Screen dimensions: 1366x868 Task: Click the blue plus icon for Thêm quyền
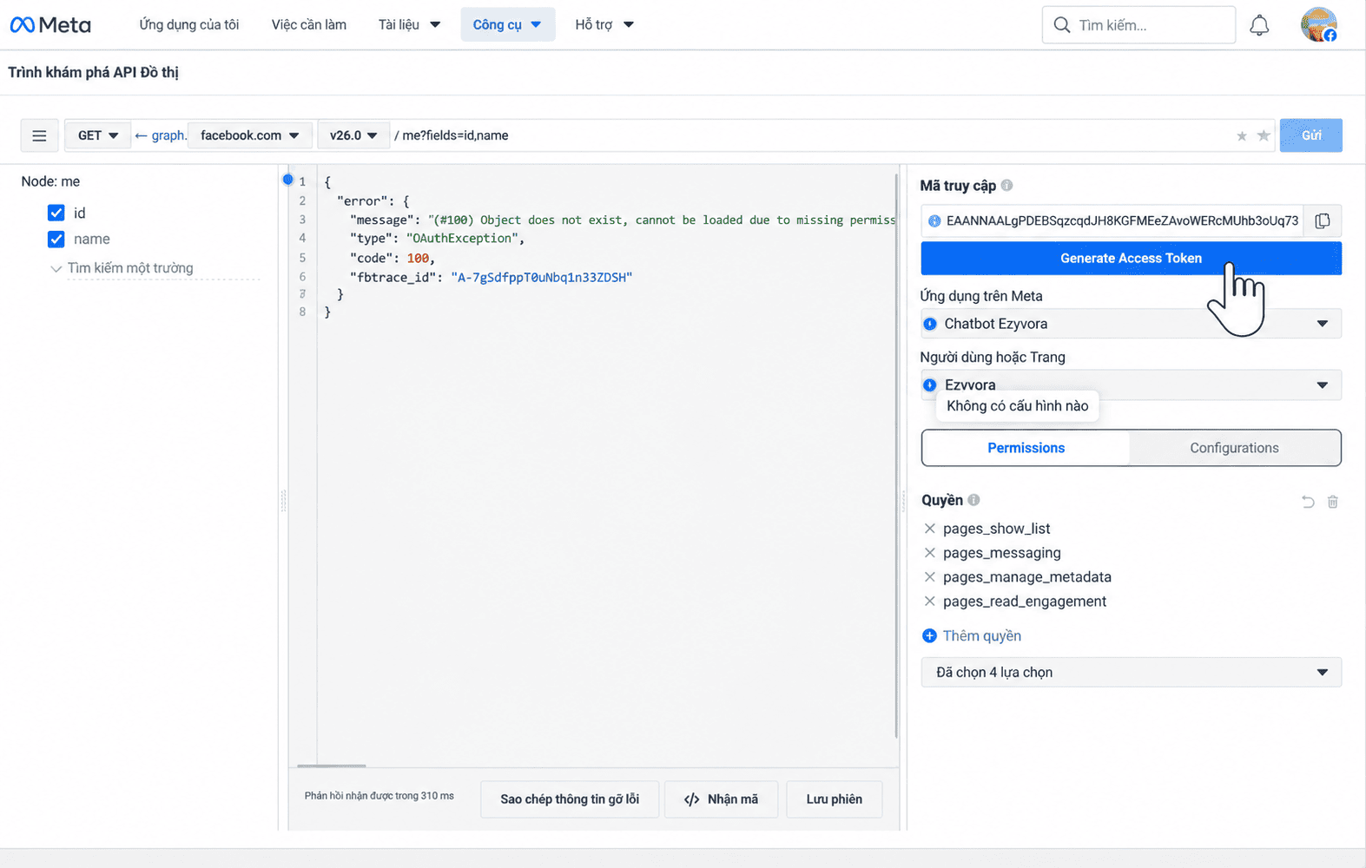click(929, 636)
